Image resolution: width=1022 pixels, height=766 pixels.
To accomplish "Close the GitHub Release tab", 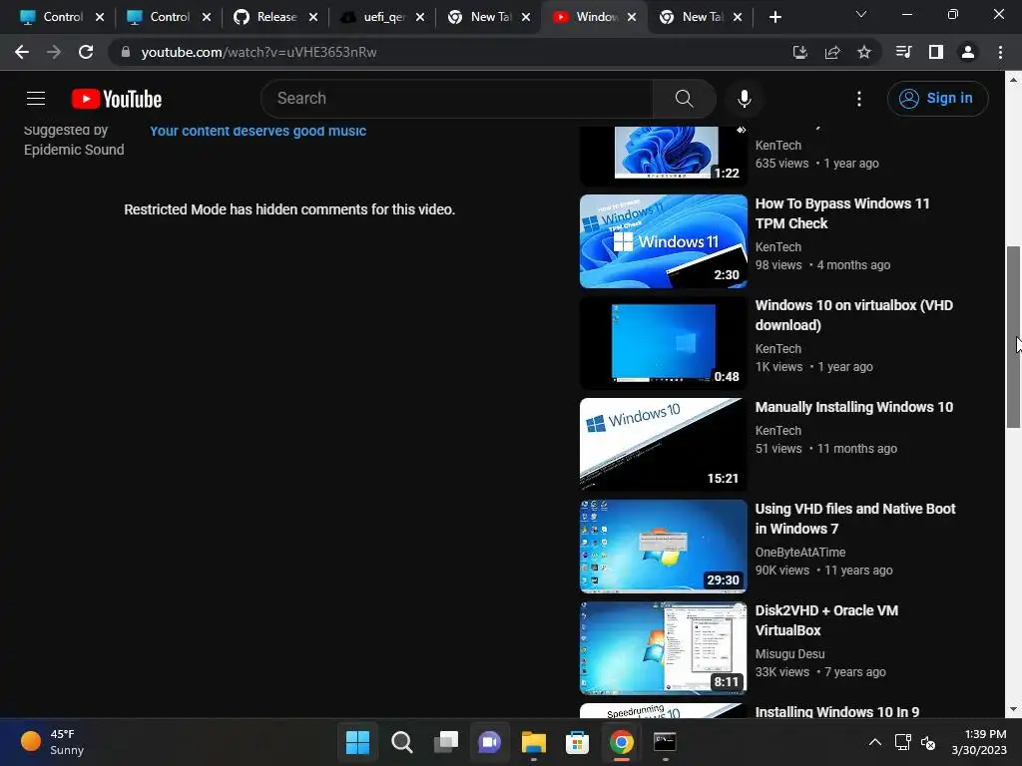I will (x=312, y=18).
